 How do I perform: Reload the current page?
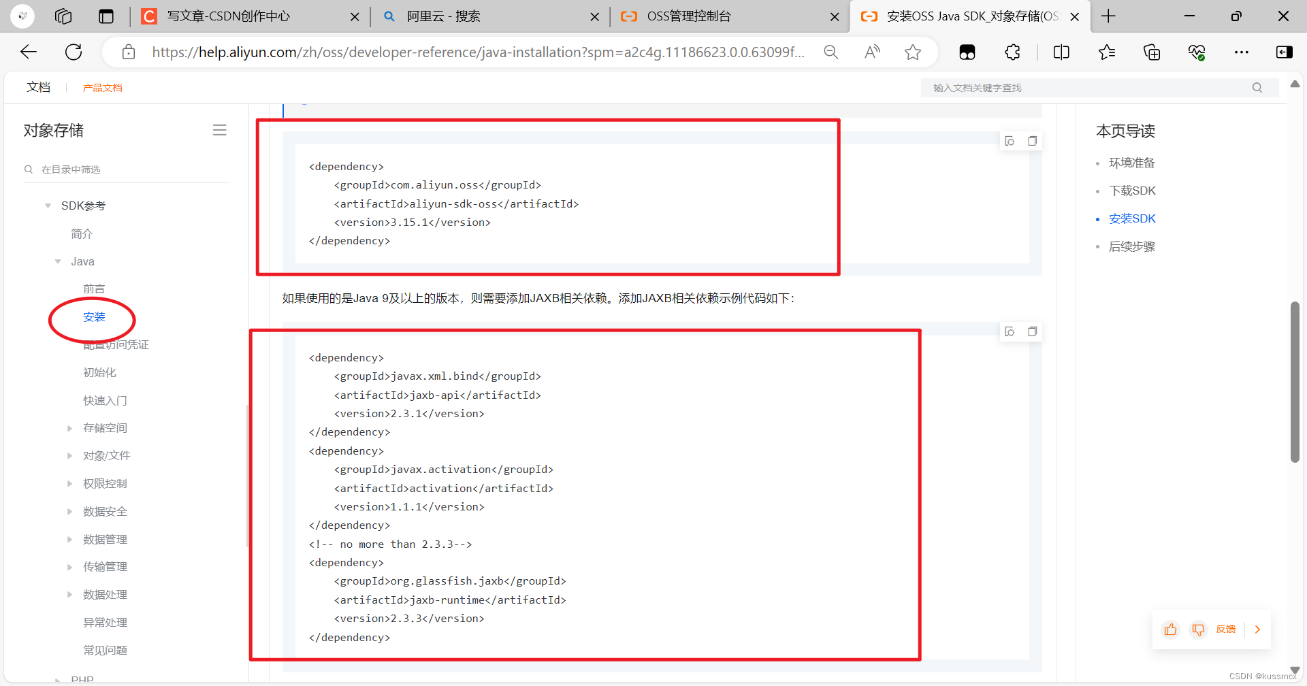[x=74, y=52]
